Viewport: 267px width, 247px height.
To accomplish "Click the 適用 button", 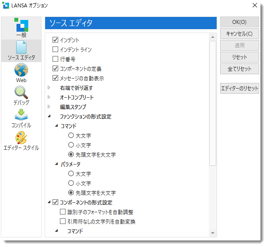I will click(x=239, y=46).
